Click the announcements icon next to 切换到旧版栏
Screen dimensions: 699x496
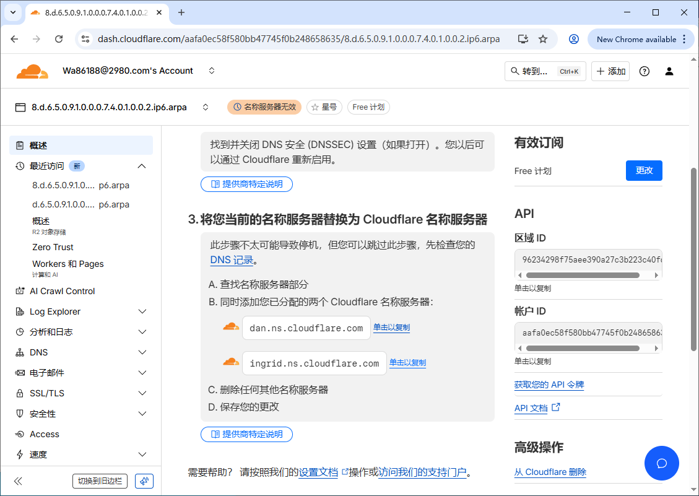144,481
